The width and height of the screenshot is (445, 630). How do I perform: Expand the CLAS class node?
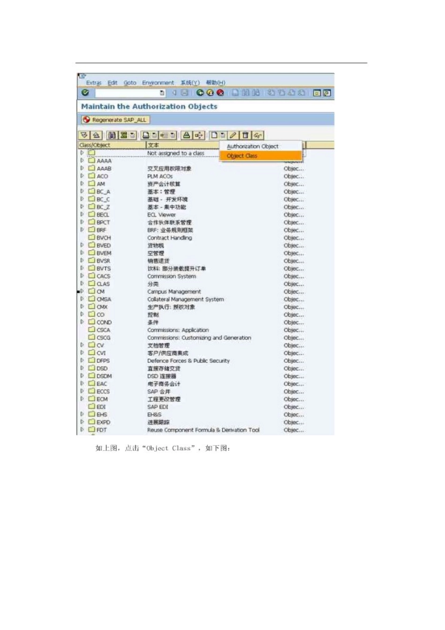tap(82, 284)
